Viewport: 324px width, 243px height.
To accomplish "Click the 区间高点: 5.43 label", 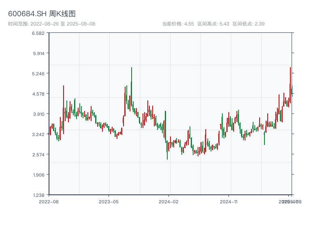I will coord(213,24).
